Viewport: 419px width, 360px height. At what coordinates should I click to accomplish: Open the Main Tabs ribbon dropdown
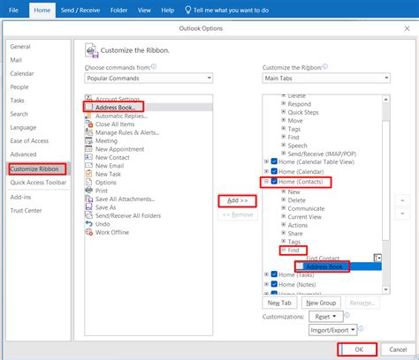click(x=326, y=79)
